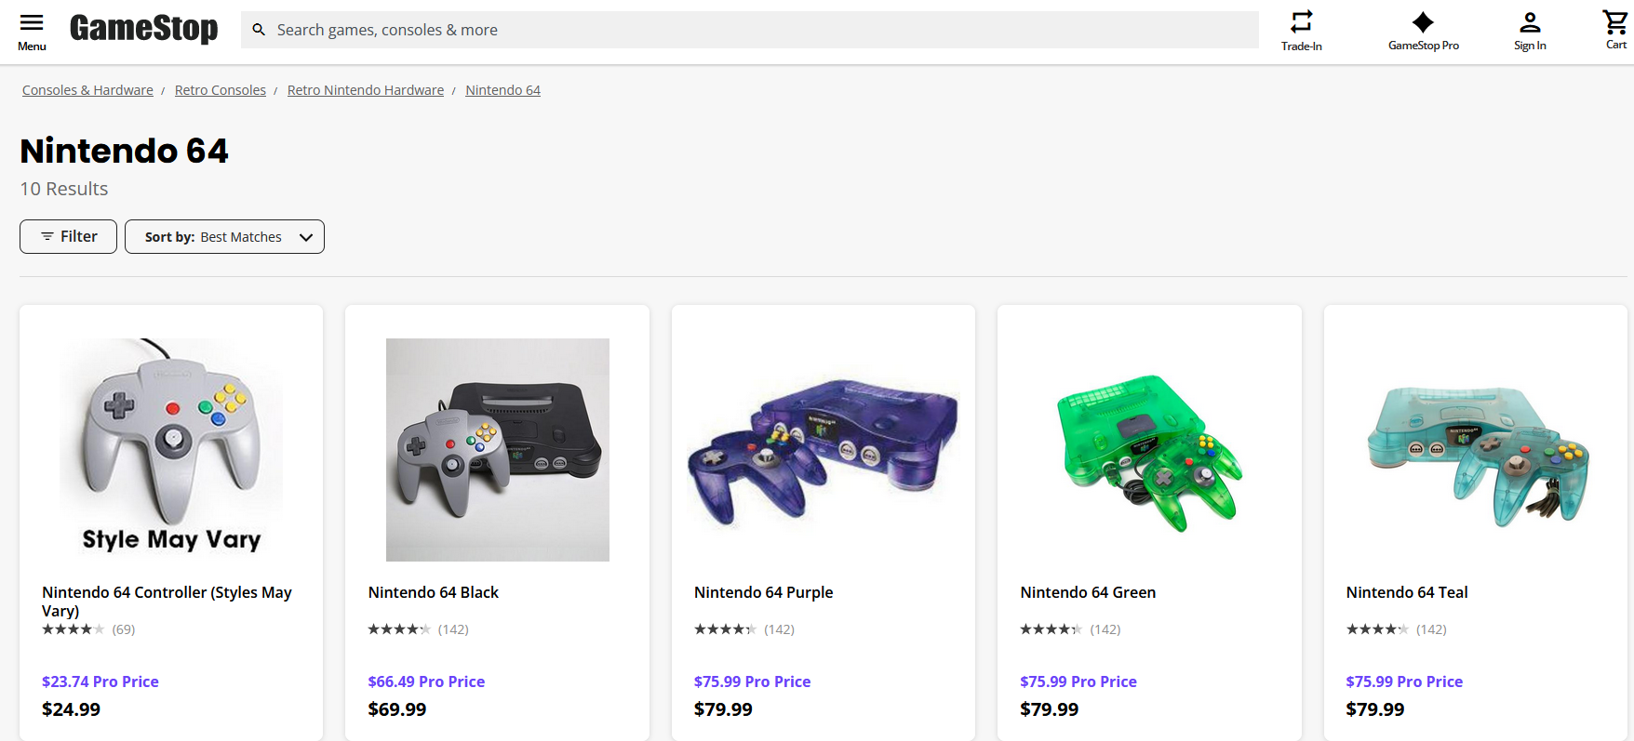Click the Filter button
Viewport: 1634px width, 741px height.
pyautogui.click(x=69, y=236)
